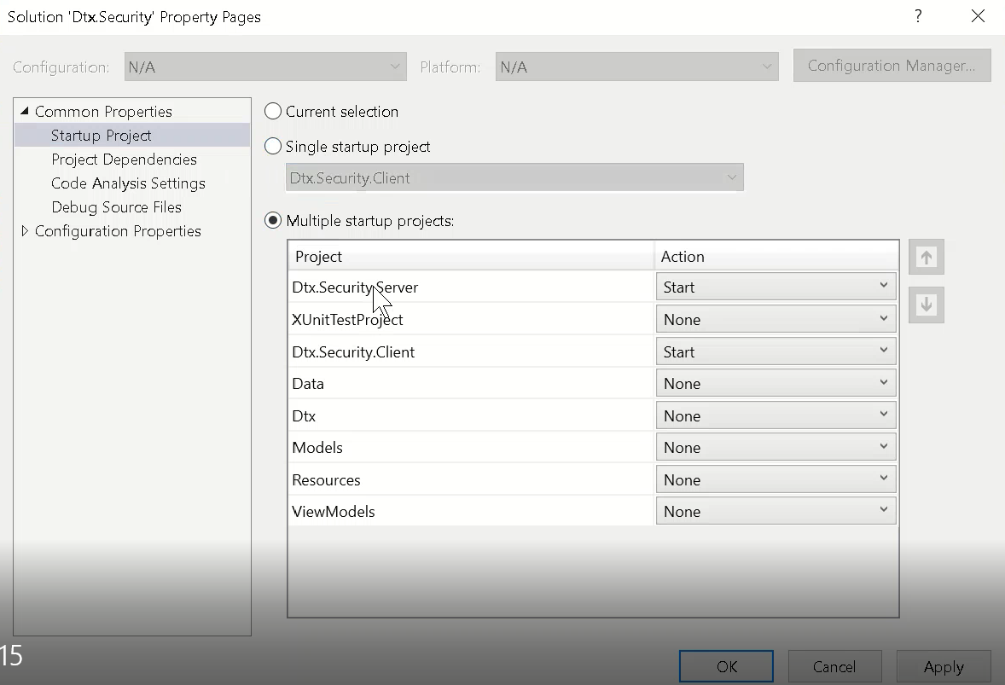This screenshot has width=1005, height=685.
Task: Open Code Analysis Settings page
Action: [128, 183]
